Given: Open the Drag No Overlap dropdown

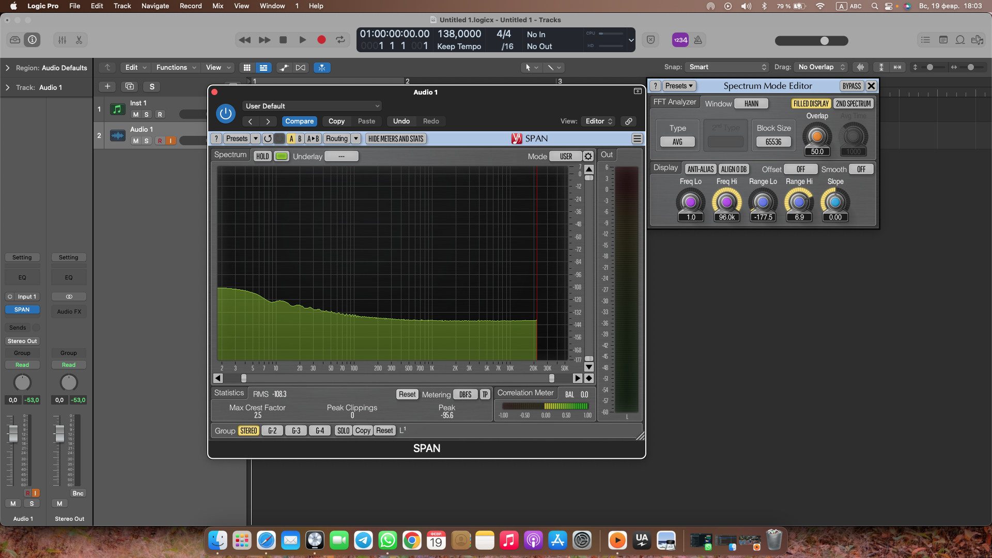Looking at the screenshot, I should [x=820, y=67].
